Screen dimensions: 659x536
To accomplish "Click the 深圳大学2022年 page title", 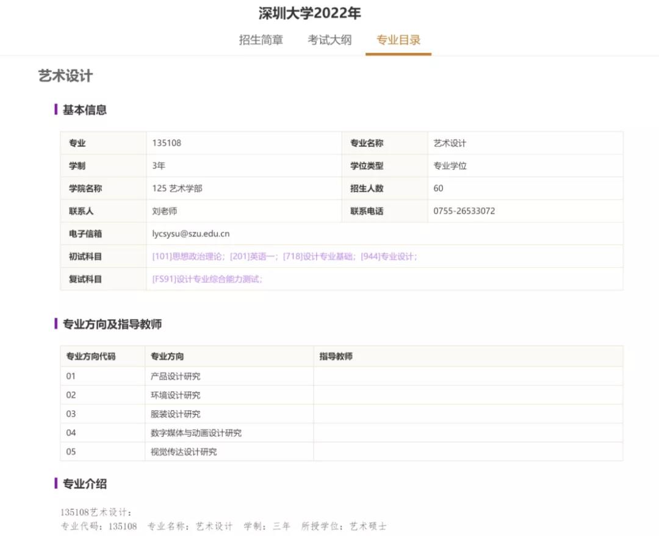I will (x=310, y=13).
